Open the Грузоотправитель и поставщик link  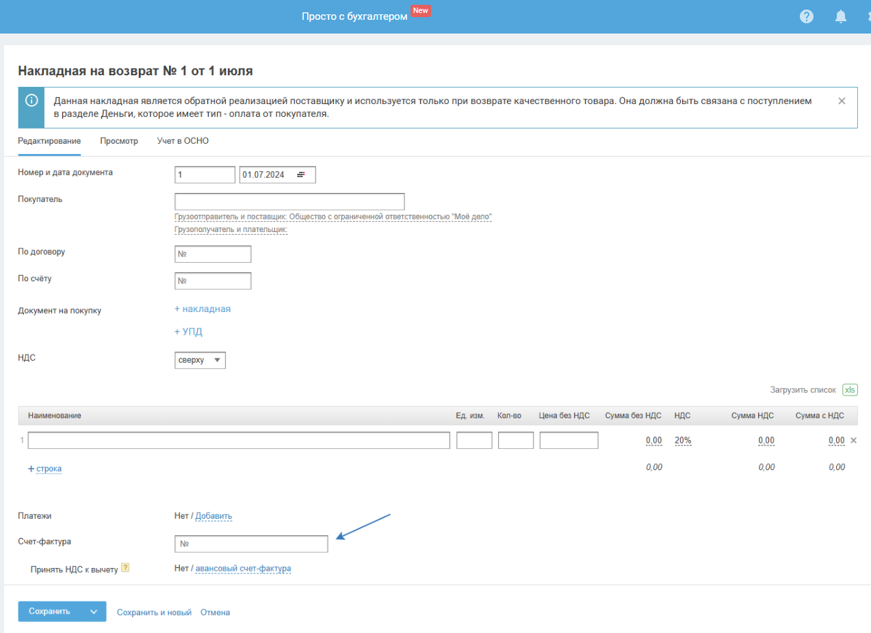pos(333,217)
